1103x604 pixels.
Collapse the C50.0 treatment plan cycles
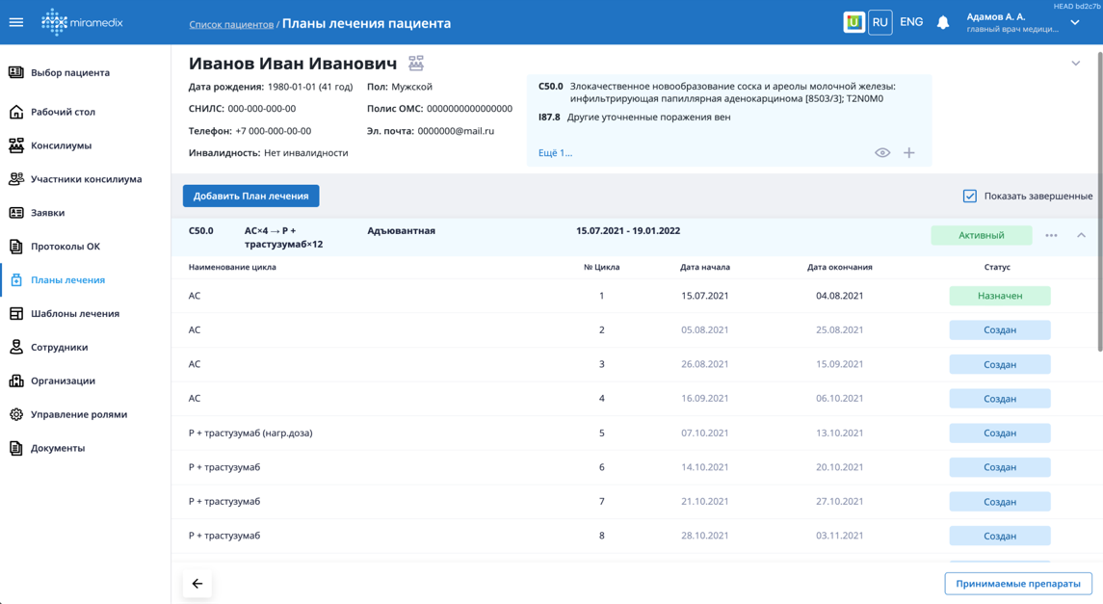[x=1081, y=235]
